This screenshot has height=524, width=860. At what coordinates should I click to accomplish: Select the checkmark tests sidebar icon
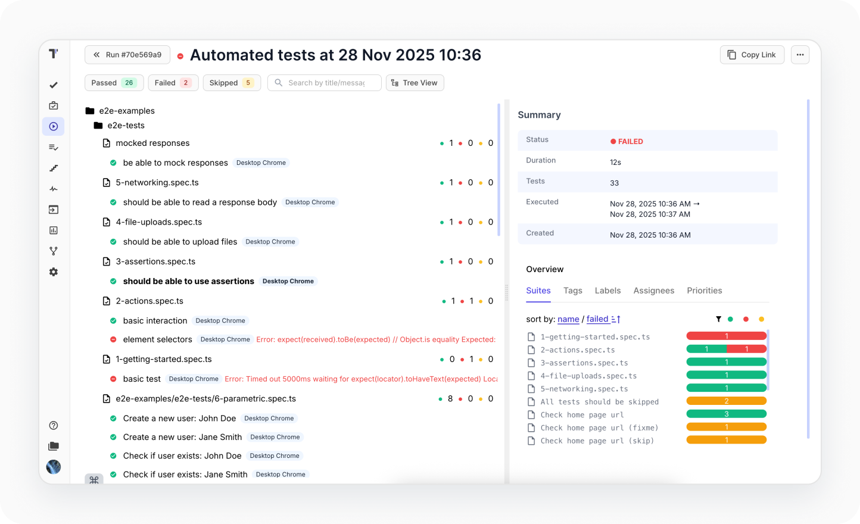coord(54,85)
